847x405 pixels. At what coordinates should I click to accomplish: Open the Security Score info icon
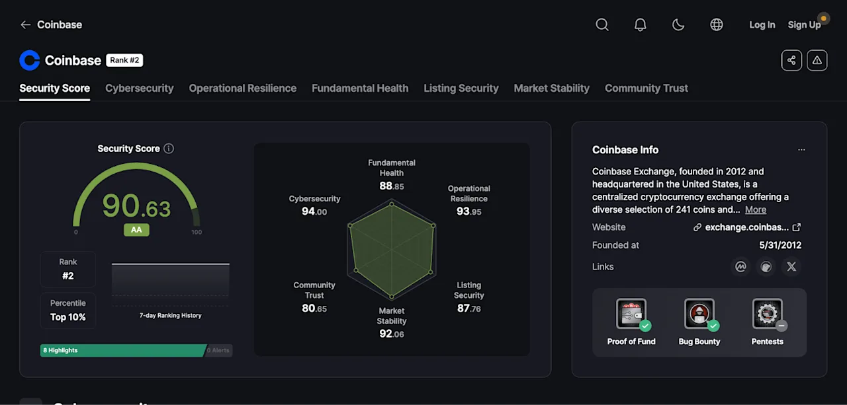(169, 149)
